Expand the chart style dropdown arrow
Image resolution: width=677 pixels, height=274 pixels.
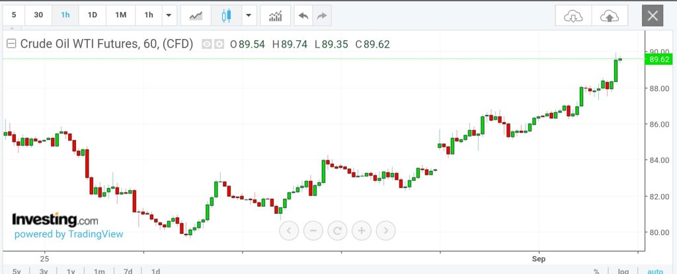(249, 16)
